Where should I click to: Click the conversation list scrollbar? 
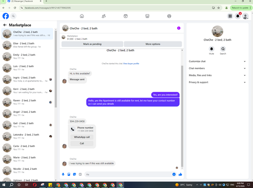[x=56, y=69]
